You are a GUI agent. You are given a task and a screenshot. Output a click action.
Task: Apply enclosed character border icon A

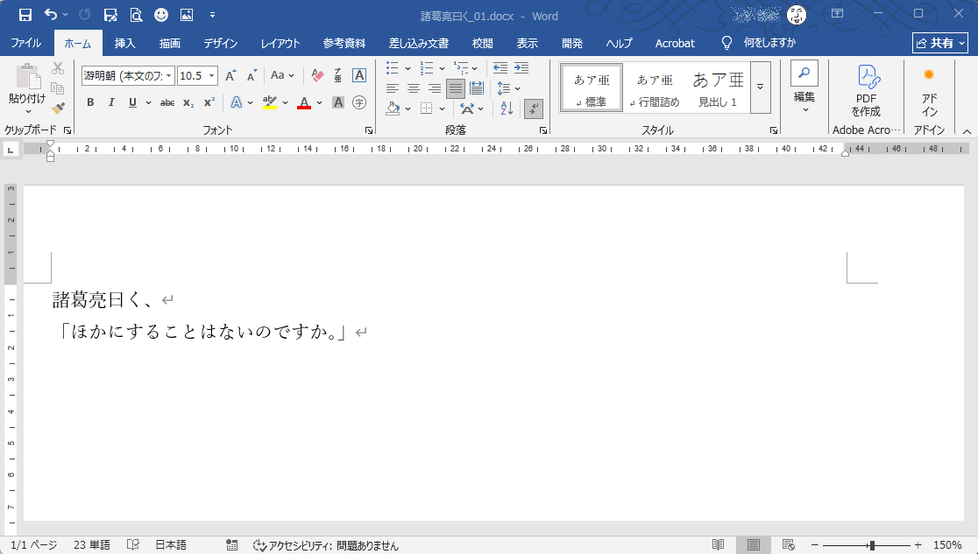(359, 75)
